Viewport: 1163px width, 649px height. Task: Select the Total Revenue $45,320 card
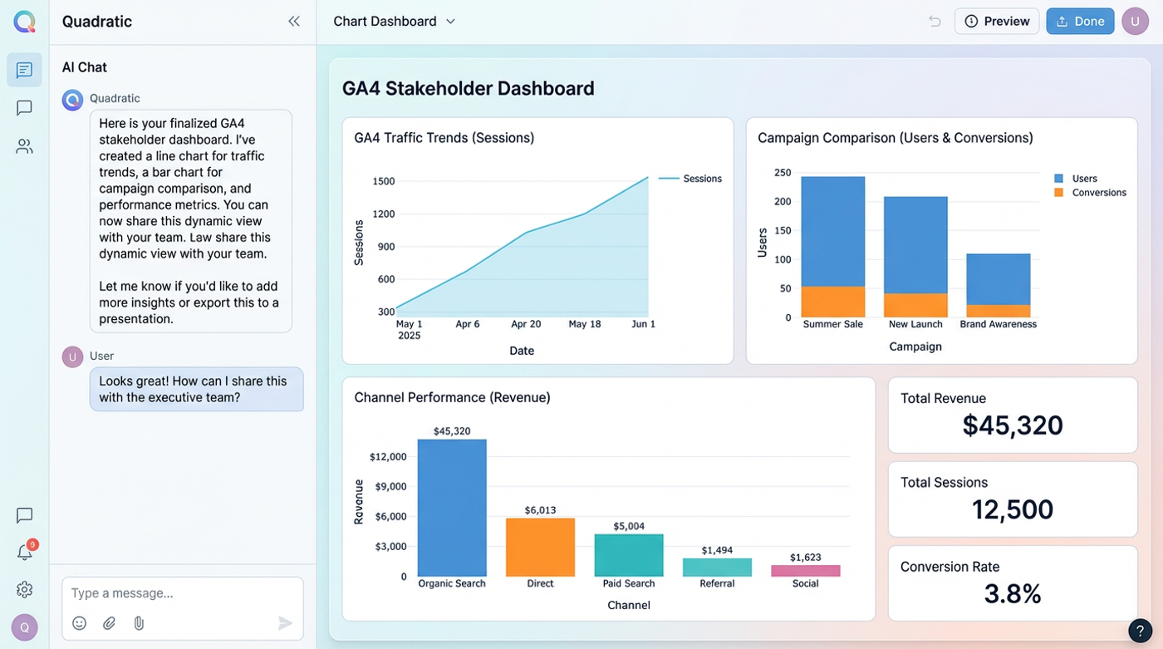point(1013,415)
